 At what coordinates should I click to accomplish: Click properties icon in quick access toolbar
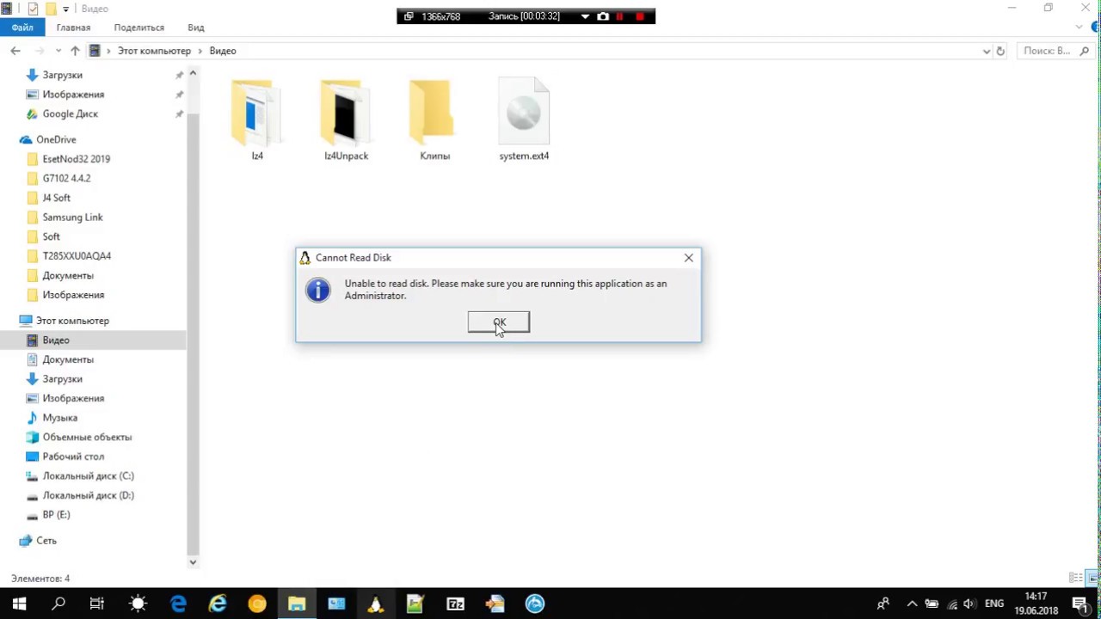point(33,9)
